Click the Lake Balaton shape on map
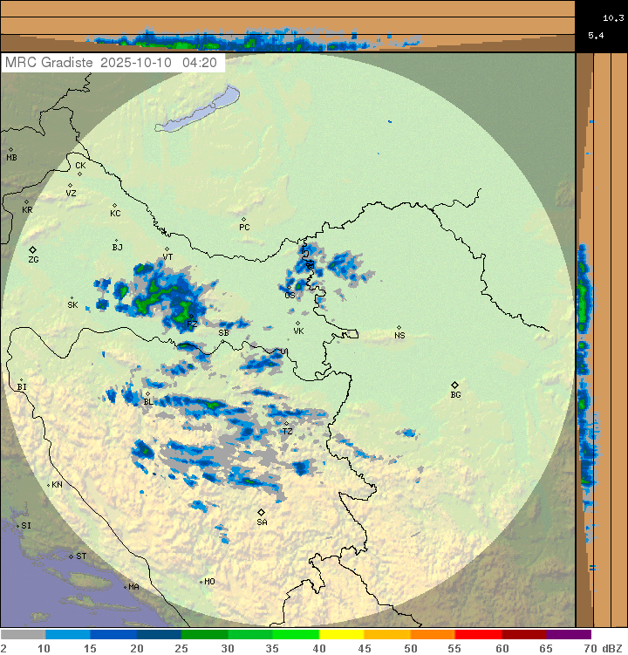The height and width of the screenshot is (655, 628). pos(199,110)
